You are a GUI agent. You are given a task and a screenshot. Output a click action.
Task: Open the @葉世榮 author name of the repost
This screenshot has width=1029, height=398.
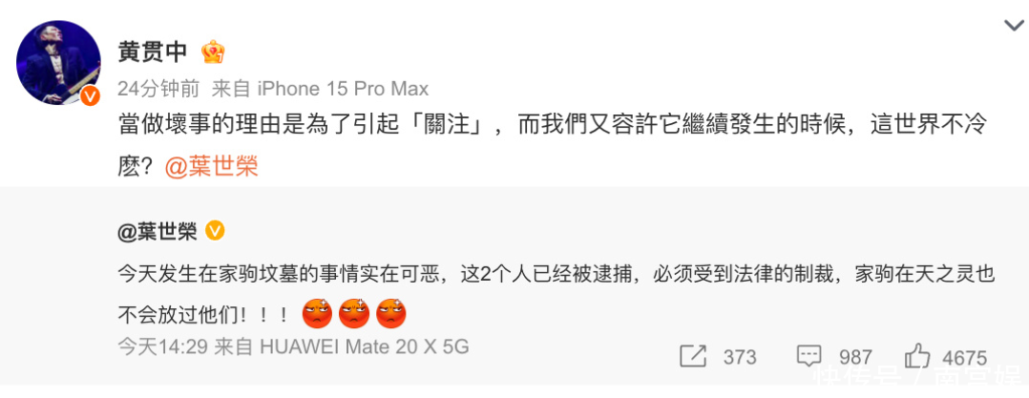point(157,232)
